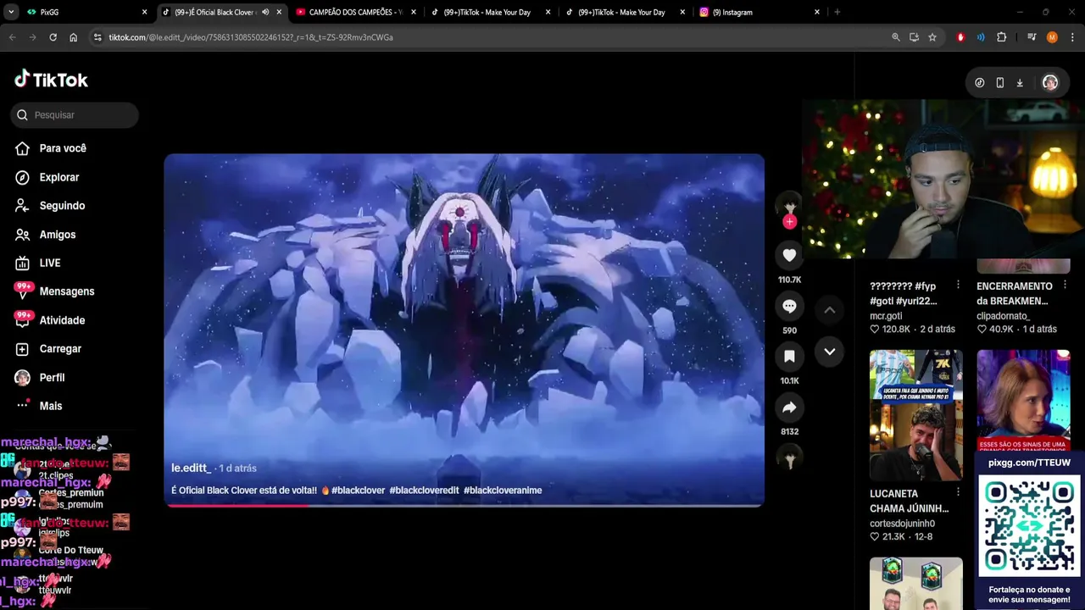
Task: Open the zoom magnifier in address bar
Action: [x=896, y=37]
